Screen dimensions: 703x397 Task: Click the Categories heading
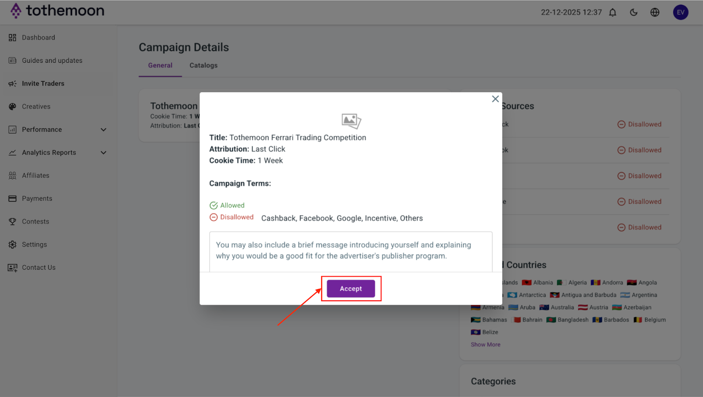(x=493, y=382)
